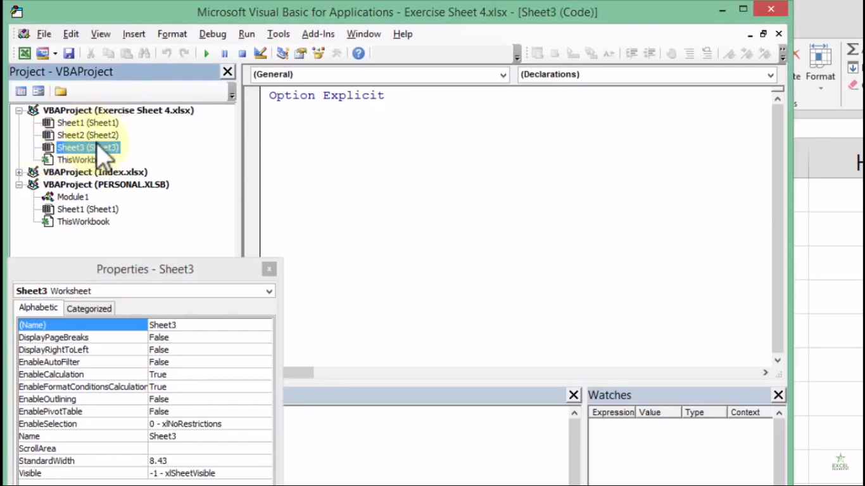
Task: Switch to the Alphabetic properties tab
Action: (x=38, y=307)
